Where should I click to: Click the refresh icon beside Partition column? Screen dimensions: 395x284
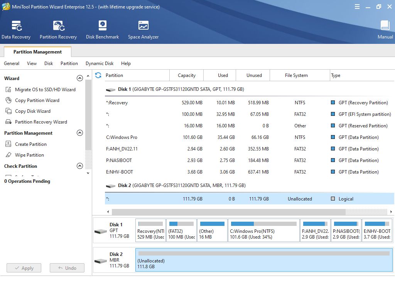(x=98, y=75)
